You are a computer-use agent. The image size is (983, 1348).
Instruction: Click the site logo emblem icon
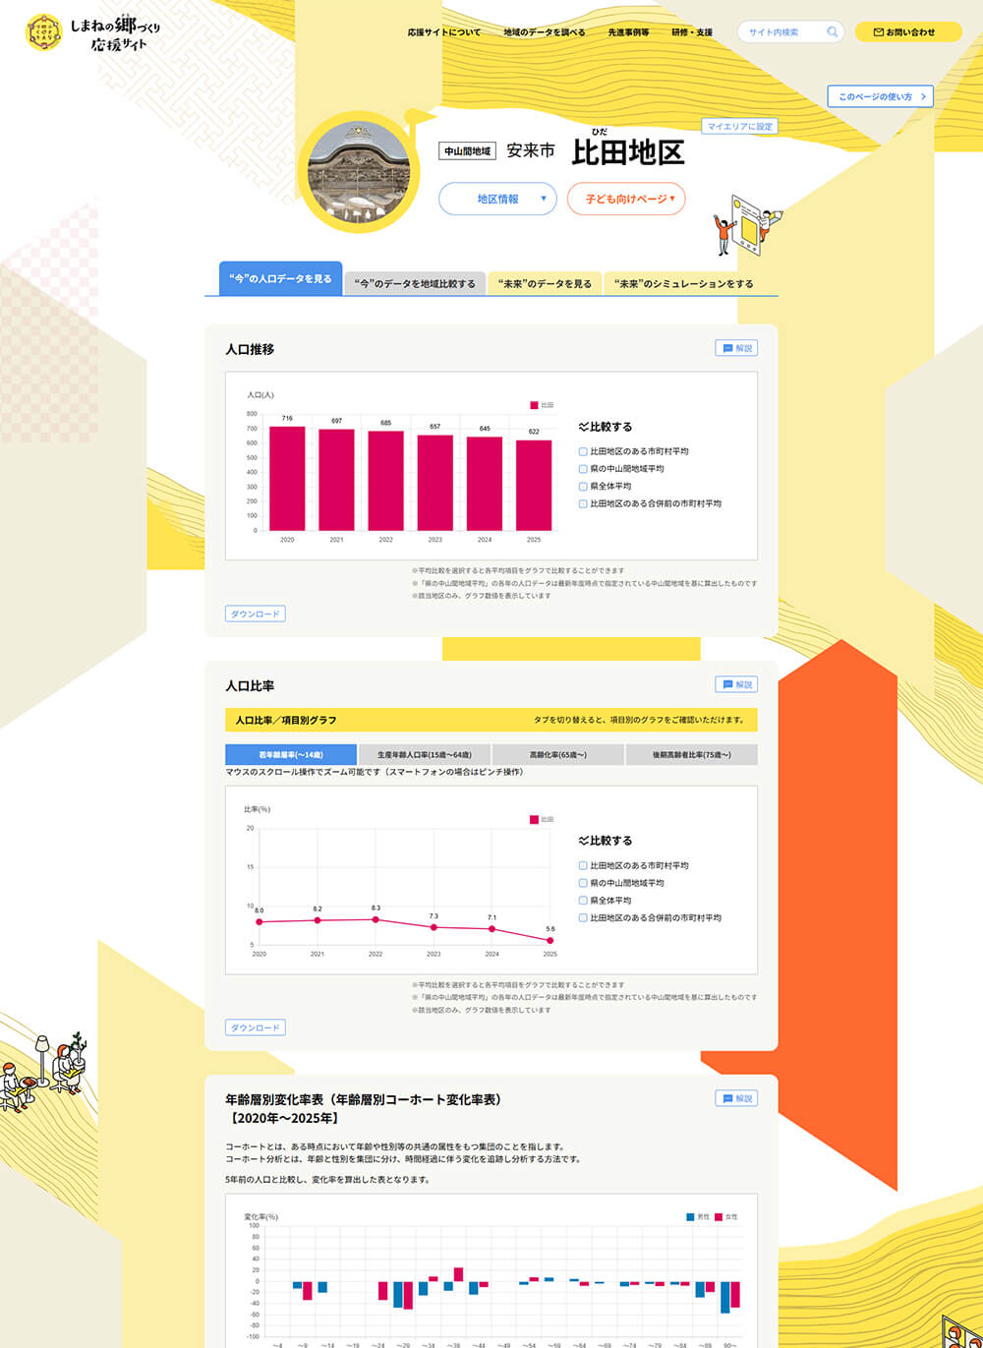coord(43,32)
